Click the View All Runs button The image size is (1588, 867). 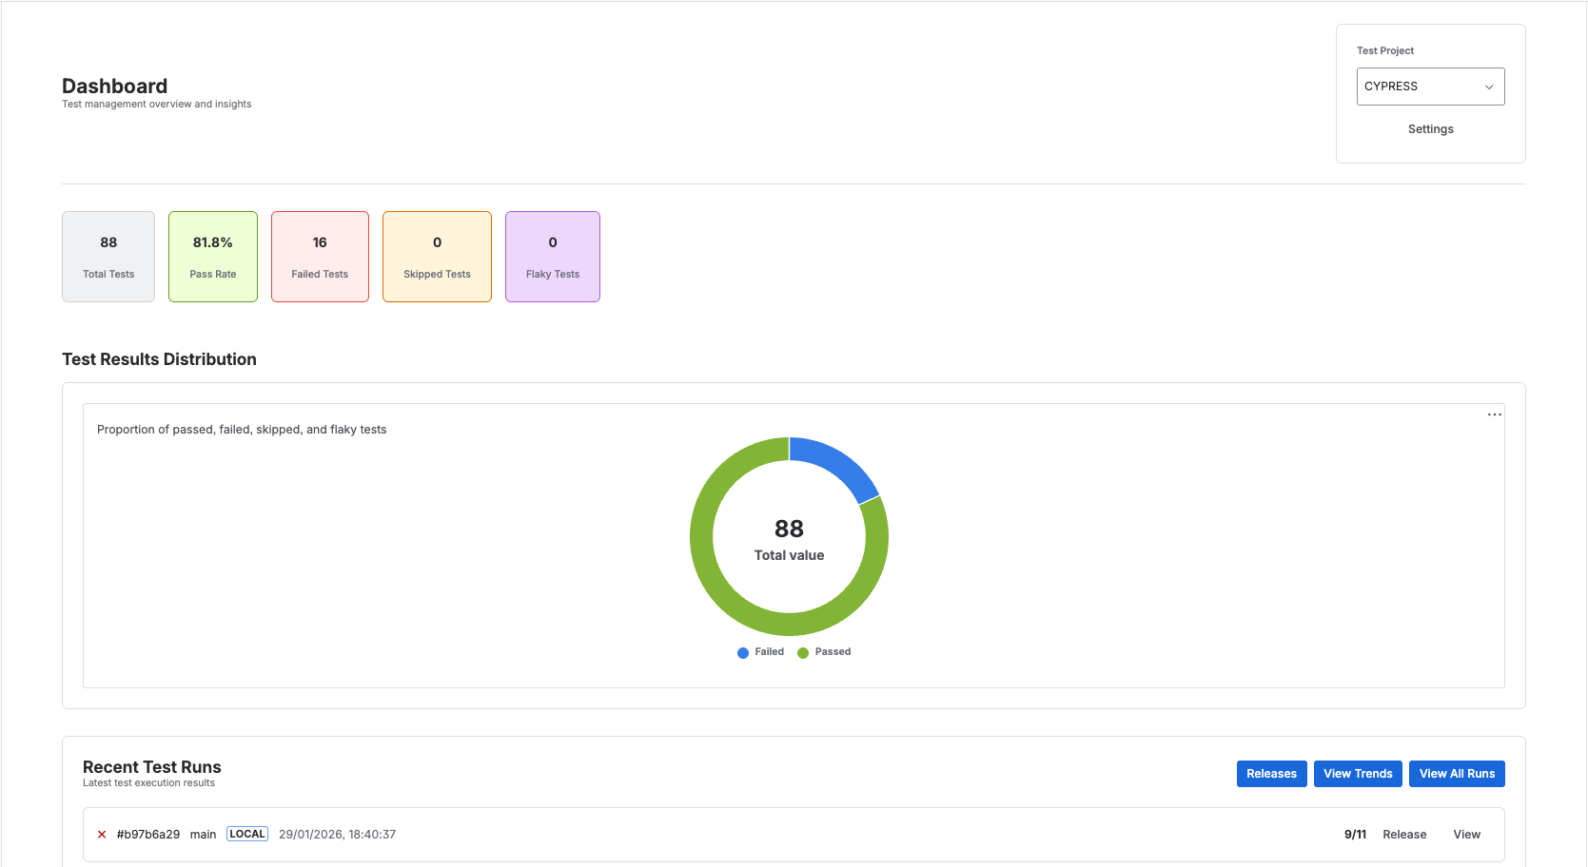1457,773
